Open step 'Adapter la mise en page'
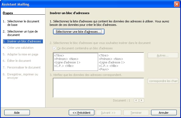 (23, 54)
